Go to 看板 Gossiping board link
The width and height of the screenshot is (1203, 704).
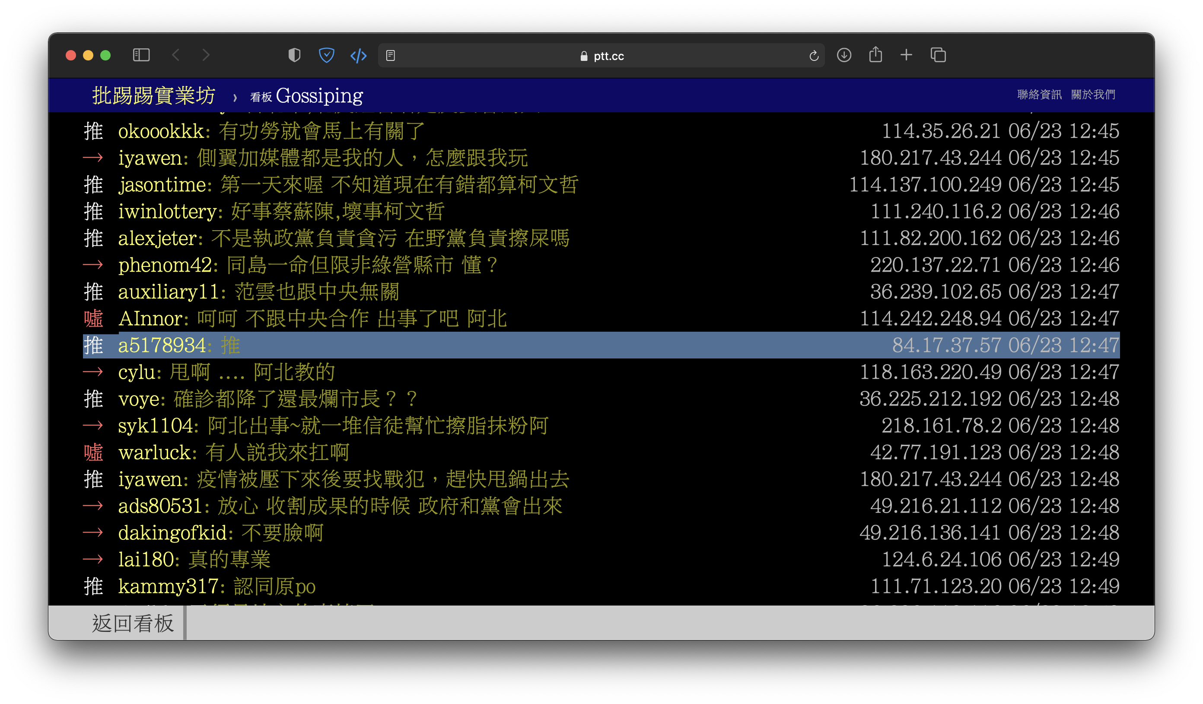306,96
